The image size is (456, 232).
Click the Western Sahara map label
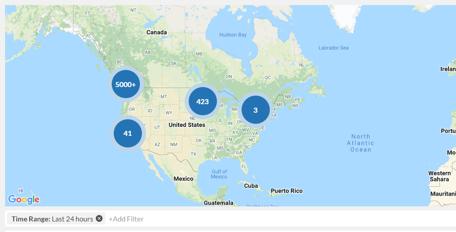[439, 176]
